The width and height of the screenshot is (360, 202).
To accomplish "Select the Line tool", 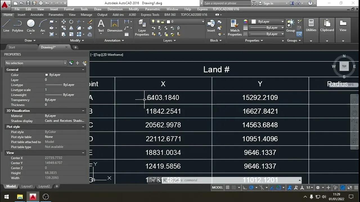I will [6, 25].
